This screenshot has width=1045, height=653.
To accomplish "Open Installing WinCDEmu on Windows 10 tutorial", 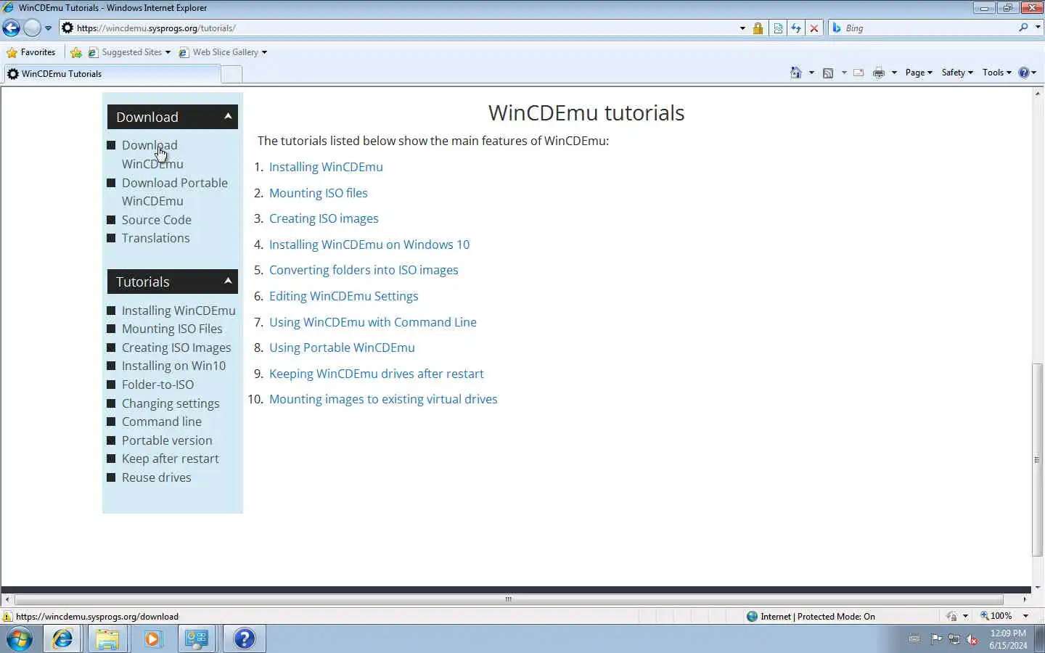I will (369, 245).
